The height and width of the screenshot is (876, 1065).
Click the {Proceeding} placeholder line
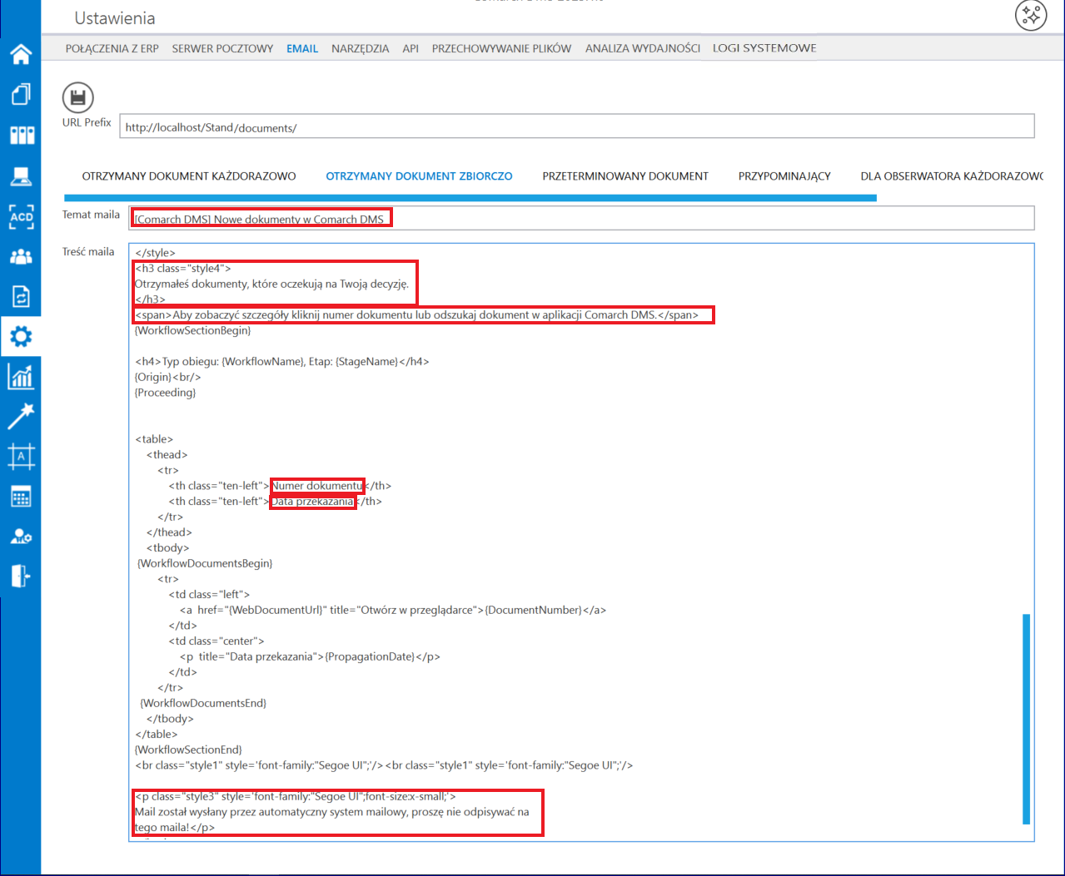pyautogui.click(x=165, y=393)
